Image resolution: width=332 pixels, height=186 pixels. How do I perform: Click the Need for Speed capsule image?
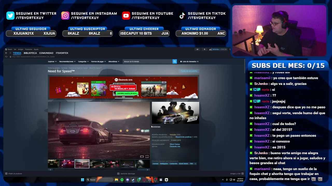pyautogui.click(x=176, y=113)
